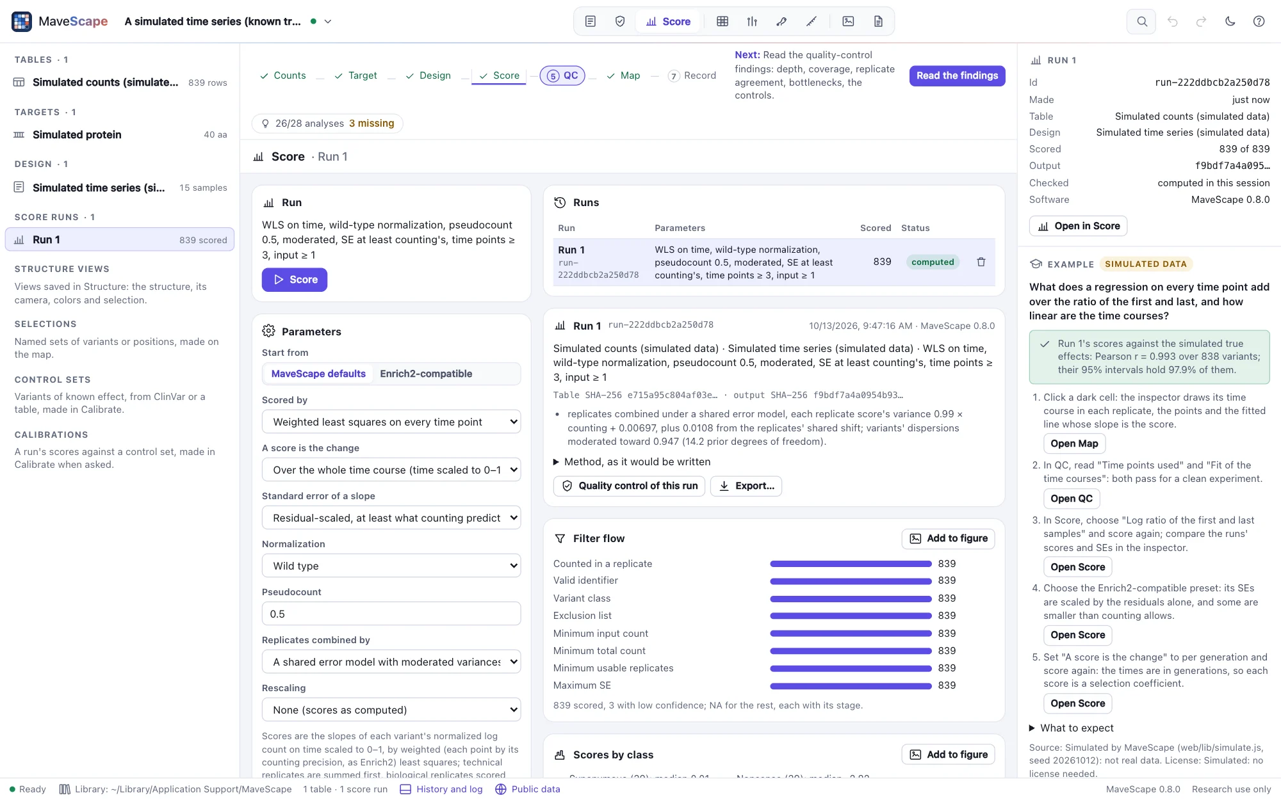
Task: Open the Normalization dropdown
Action: pyautogui.click(x=391, y=566)
